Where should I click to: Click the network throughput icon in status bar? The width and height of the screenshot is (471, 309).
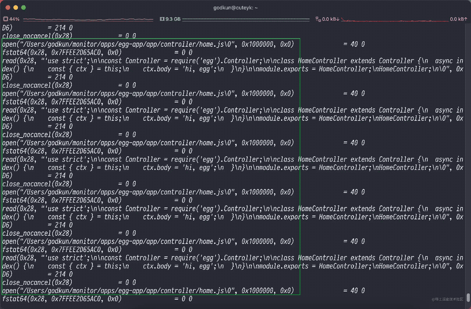pyautogui.click(x=318, y=19)
